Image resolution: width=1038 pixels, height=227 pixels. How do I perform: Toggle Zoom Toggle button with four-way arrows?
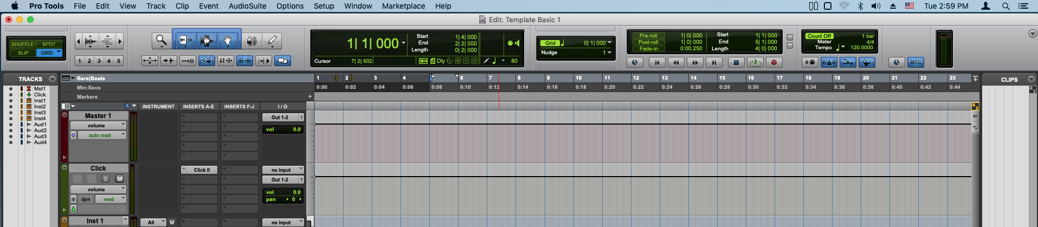(x=150, y=61)
